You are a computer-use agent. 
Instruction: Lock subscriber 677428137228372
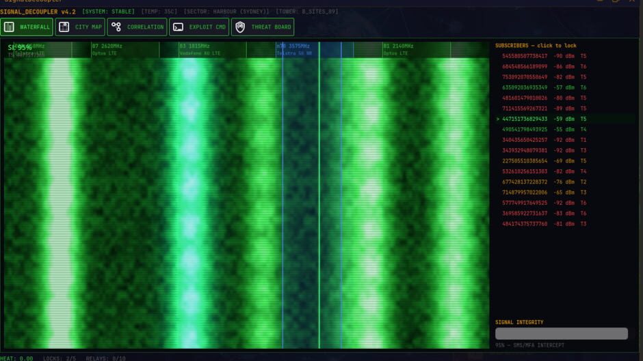[x=565, y=182]
